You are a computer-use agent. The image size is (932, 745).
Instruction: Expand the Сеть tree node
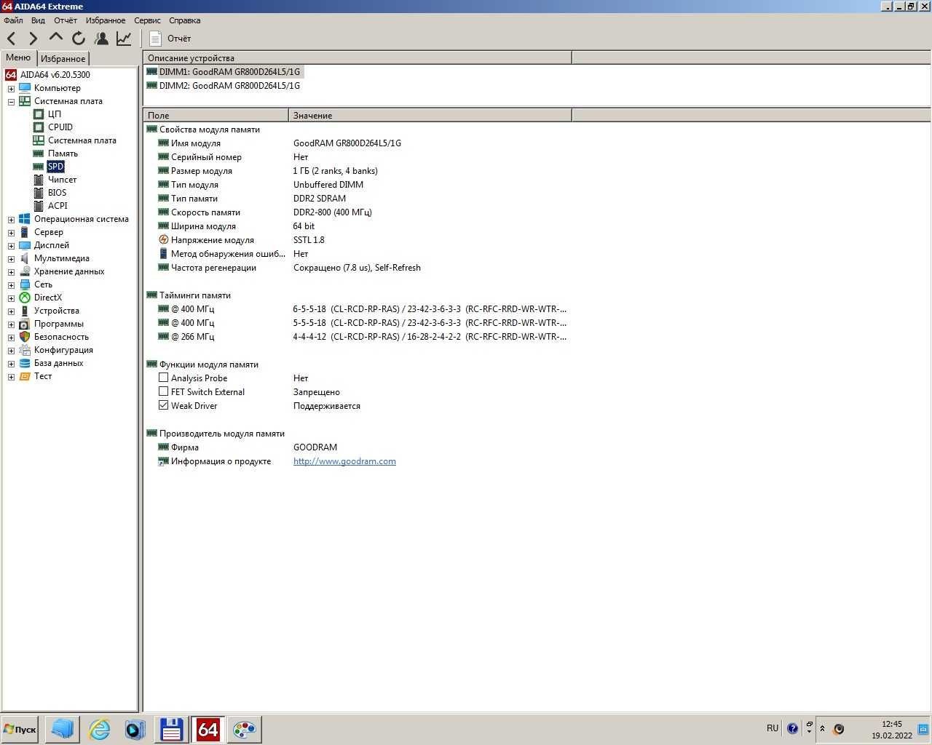click(11, 285)
